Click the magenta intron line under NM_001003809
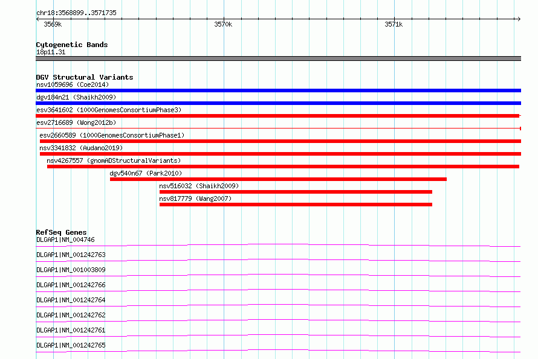The width and height of the screenshot is (538, 359). coord(278,275)
